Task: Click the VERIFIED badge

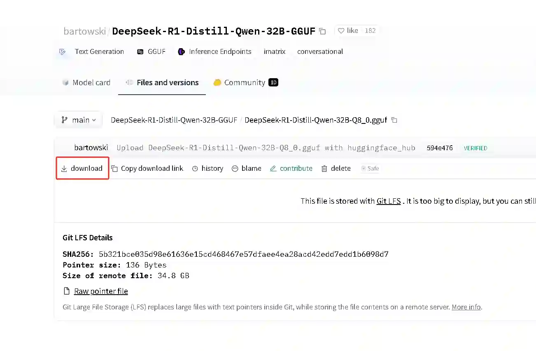Action: [x=475, y=148]
